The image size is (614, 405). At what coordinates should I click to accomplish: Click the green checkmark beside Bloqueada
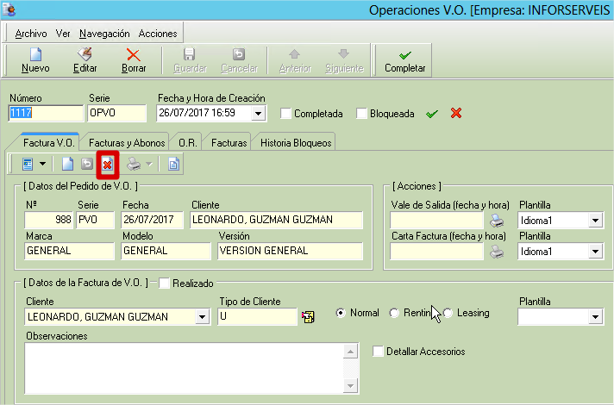click(x=433, y=113)
